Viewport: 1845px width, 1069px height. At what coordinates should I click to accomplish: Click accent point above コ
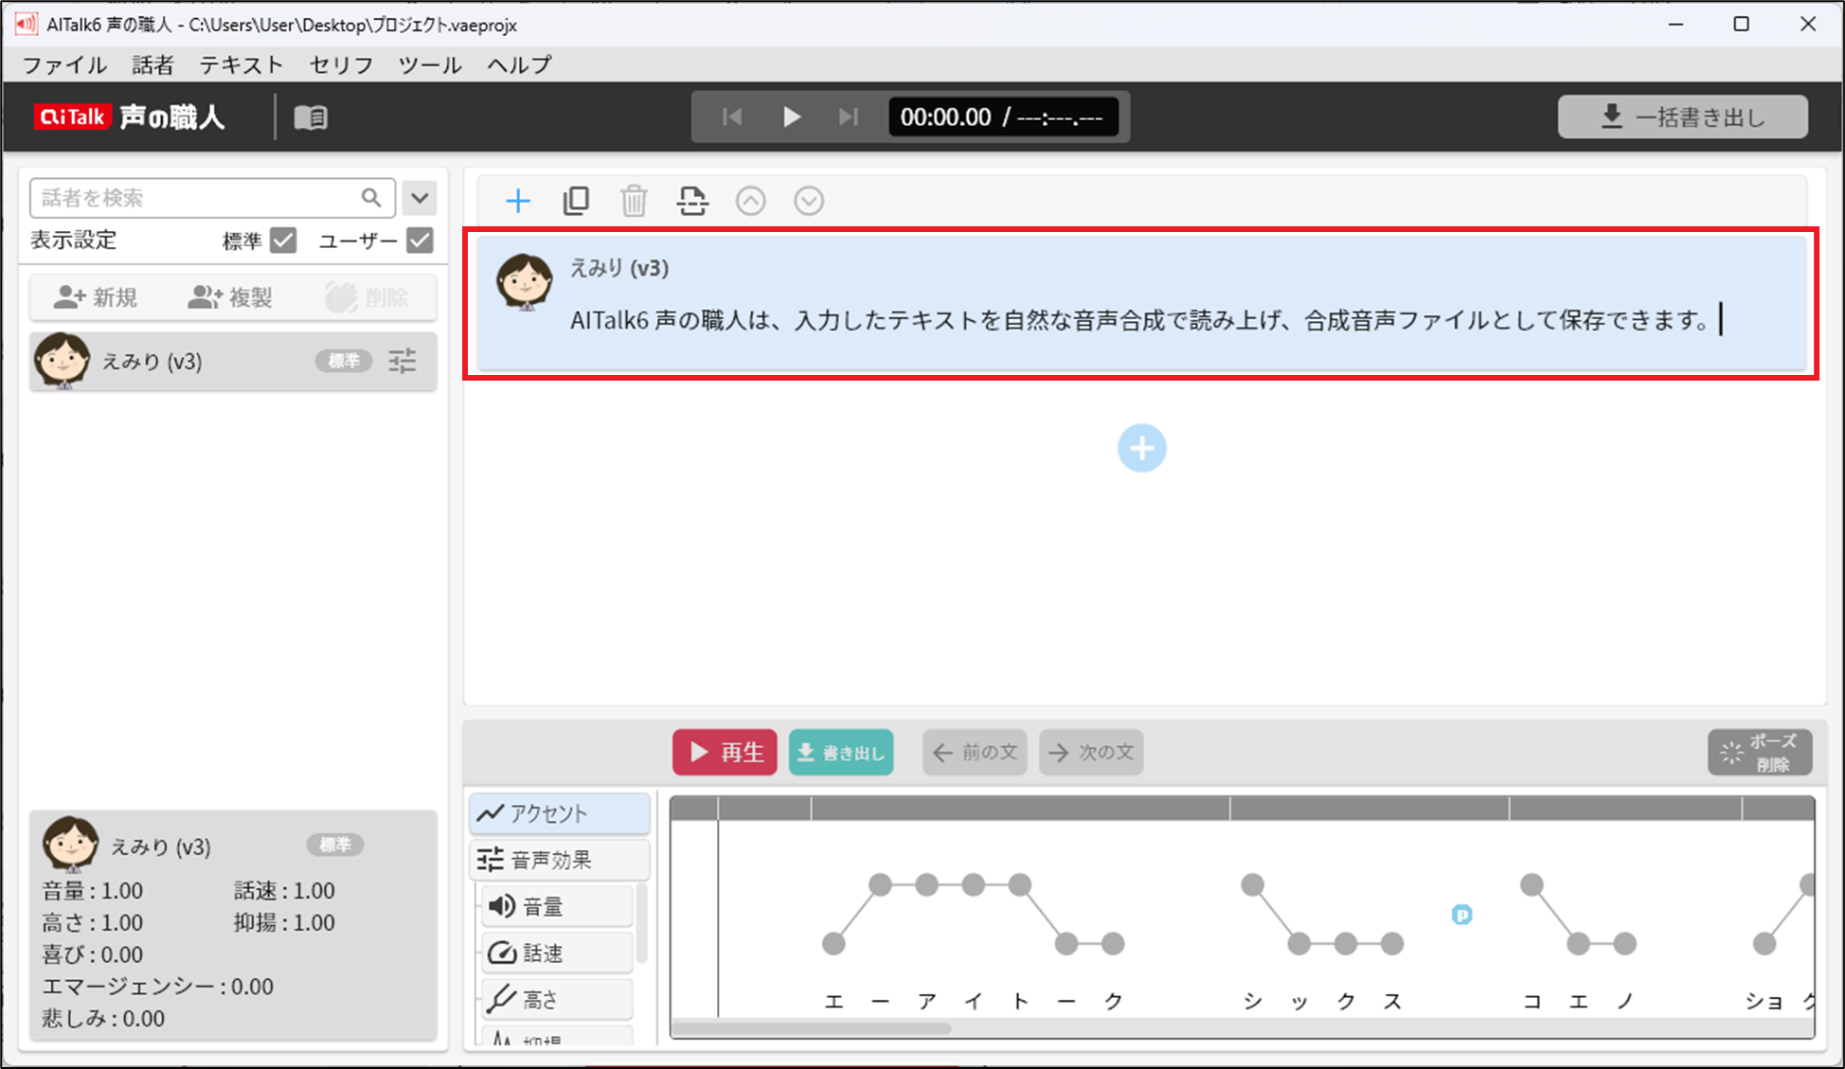(1532, 884)
